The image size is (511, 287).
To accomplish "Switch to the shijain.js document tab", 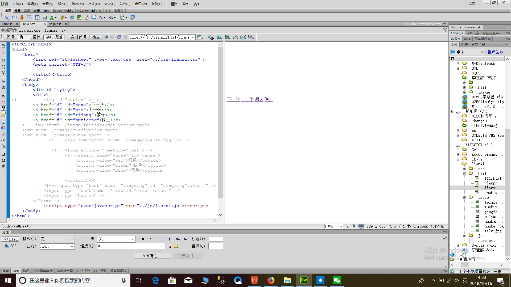I will coord(56,24).
